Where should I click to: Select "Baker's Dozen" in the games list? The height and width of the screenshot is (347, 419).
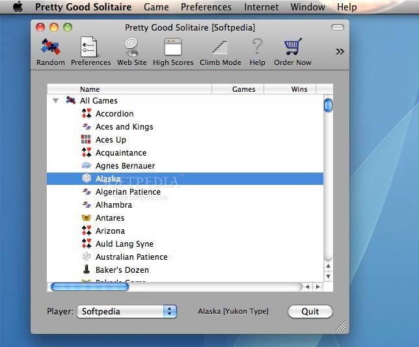pos(122,270)
